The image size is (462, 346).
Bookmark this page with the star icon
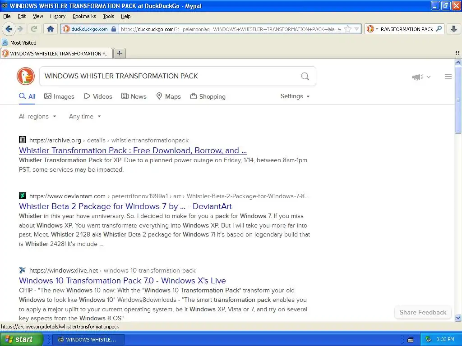pos(348,29)
